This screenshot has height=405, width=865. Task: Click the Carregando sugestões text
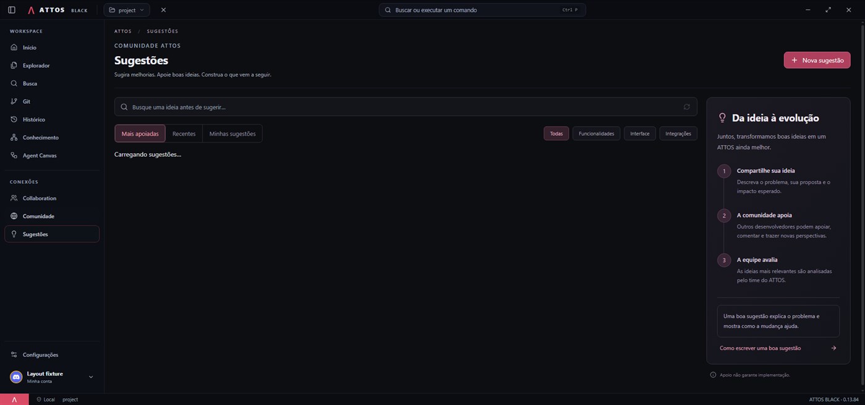(x=148, y=154)
